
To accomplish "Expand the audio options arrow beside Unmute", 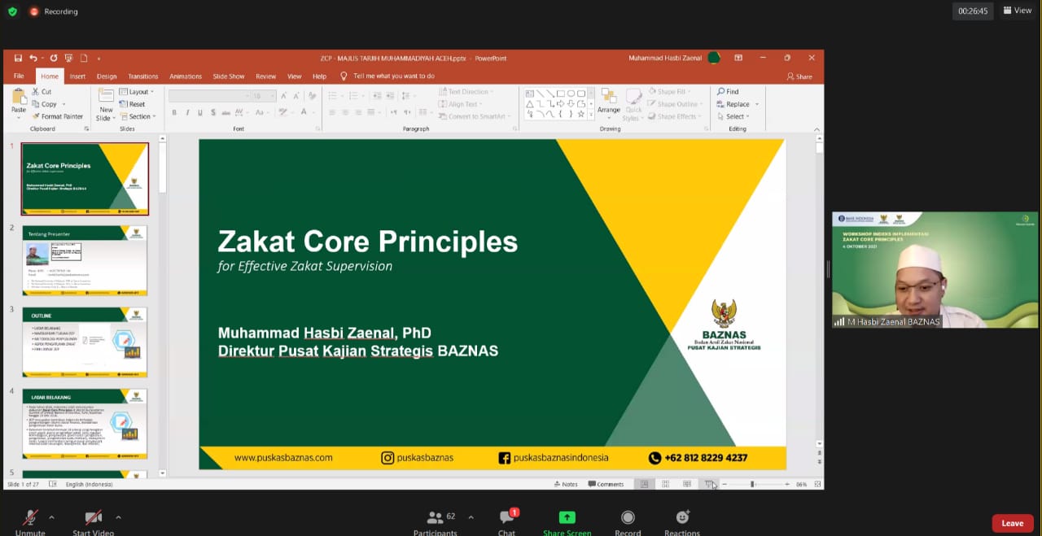I will pyautogui.click(x=51, y=517).
